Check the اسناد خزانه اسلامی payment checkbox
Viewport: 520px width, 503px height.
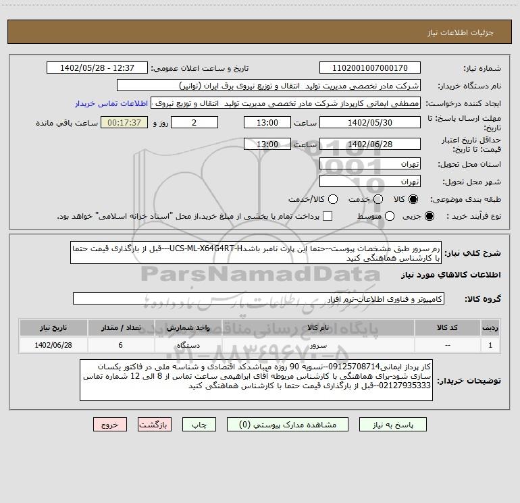[x=328, y=216]
